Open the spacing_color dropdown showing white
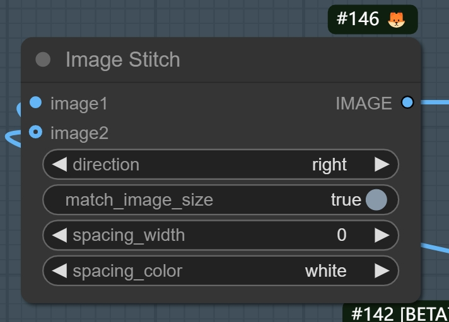 pos(325,271)
